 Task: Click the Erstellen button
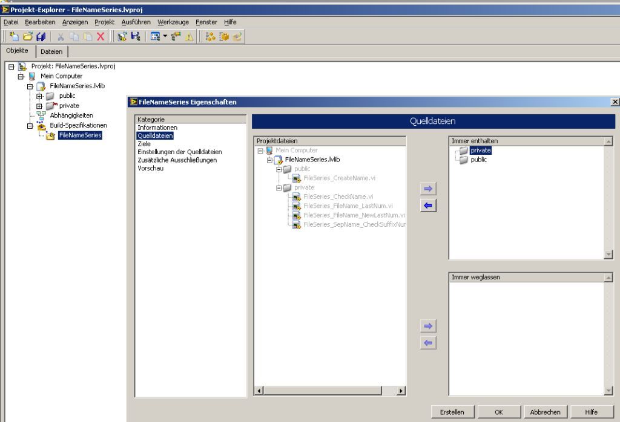[x=453, y=412]
